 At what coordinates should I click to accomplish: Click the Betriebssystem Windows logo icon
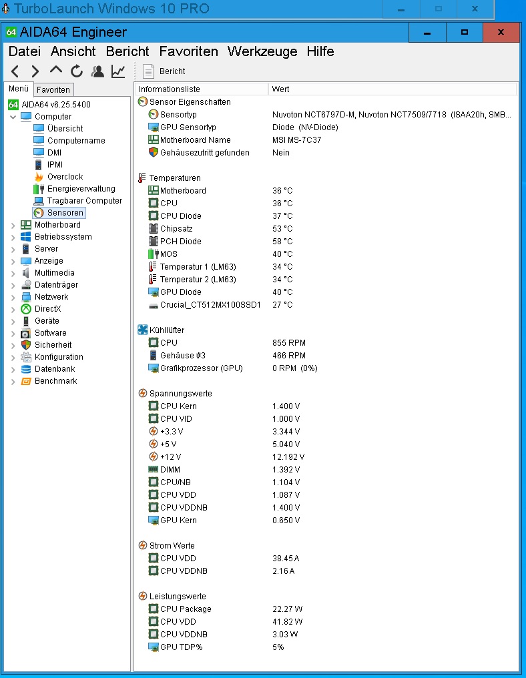(26, 237)
